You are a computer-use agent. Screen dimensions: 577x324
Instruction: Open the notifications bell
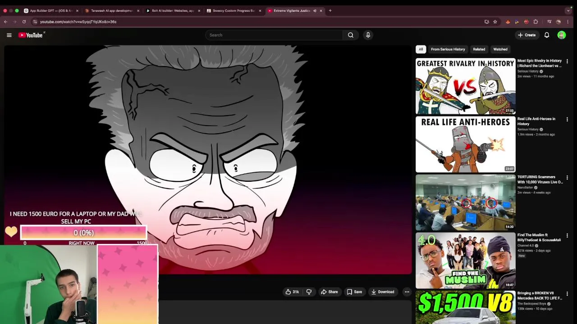coord(547,35)
